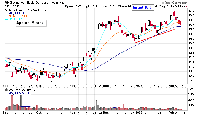The width and height of the screenshot is (199, 115).
Task: Click the Dec label on the price chart date axis
Action: pyautogui.click(x=106, y=86)
